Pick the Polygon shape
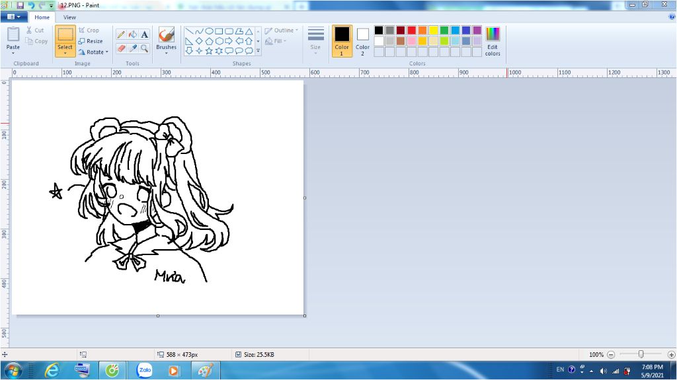The image size is (677, 380). click(x=239, y=31)
